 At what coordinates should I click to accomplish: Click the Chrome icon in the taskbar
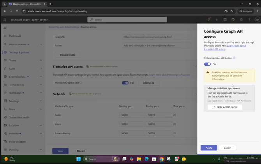[161, 159]
